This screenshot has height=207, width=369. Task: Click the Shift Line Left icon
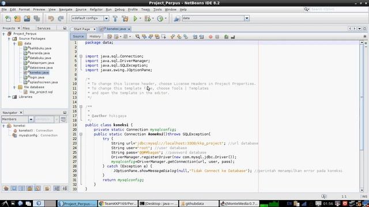point(195,37)
